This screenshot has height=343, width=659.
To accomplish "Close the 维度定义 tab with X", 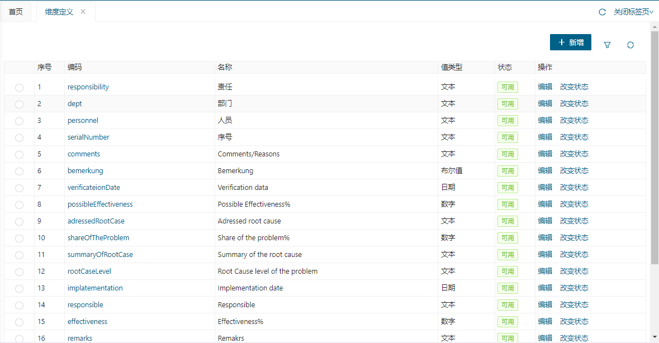I will click(x=83, y=12).
